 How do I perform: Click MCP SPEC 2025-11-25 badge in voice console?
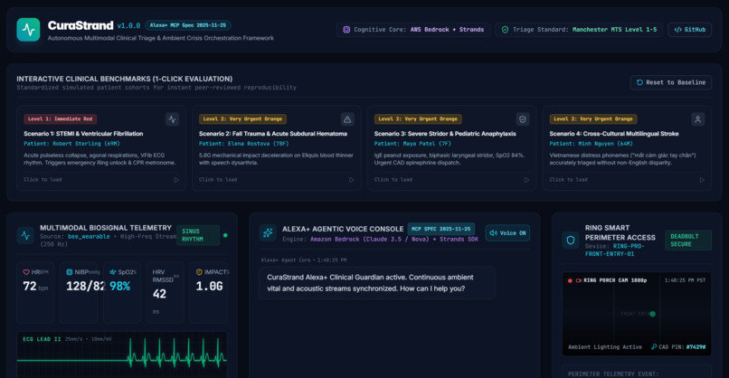(440, 229)
